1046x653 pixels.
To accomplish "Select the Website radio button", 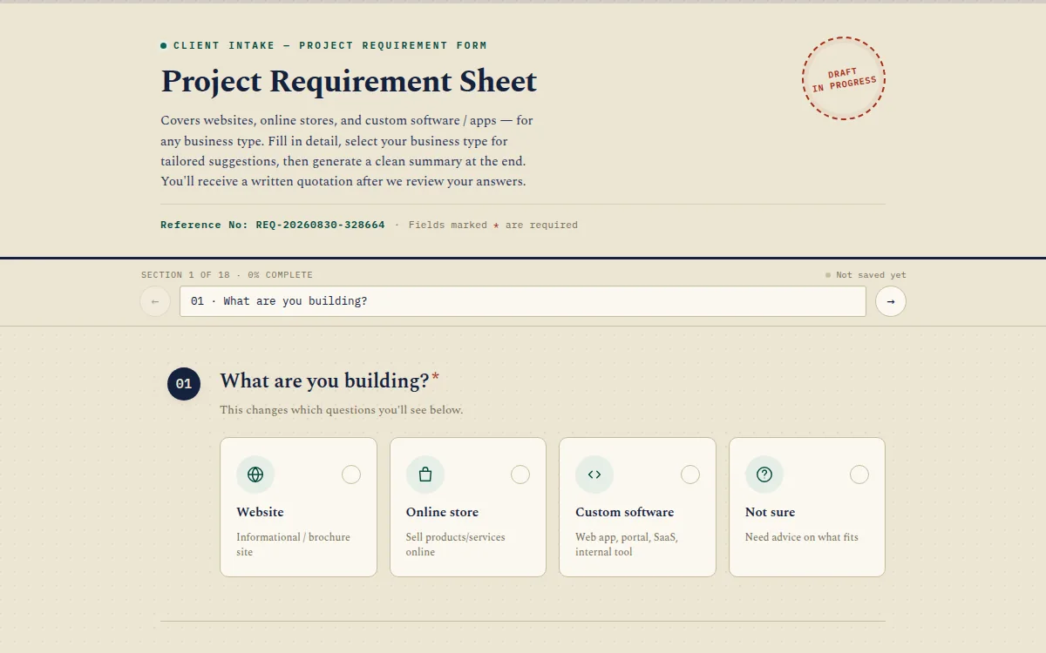I will [x=351, y=475].
